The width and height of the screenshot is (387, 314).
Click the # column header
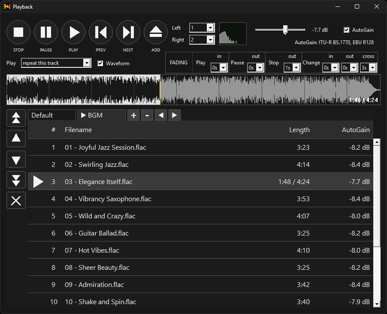[53, 130]
